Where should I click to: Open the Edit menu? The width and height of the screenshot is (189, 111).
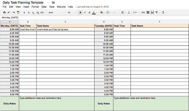(x=11, y=7)
